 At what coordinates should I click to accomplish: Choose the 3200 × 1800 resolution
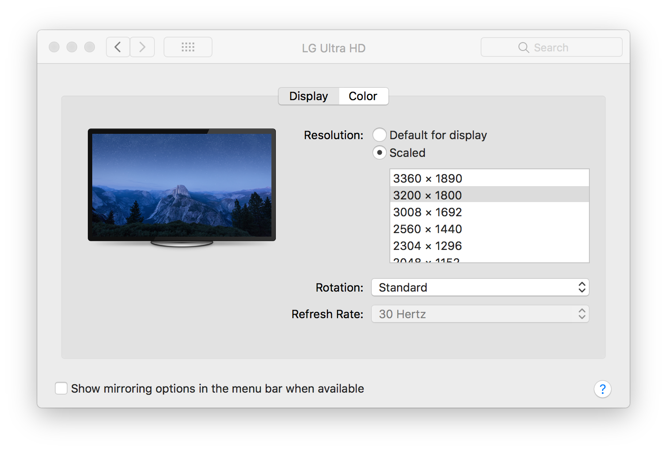pos(490,195)
